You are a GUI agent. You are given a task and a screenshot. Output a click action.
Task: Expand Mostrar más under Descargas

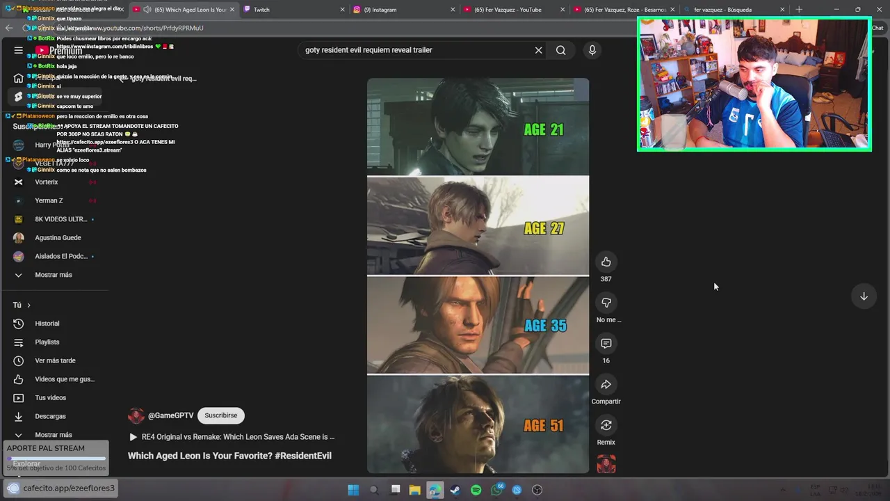[x=54, y=435]
